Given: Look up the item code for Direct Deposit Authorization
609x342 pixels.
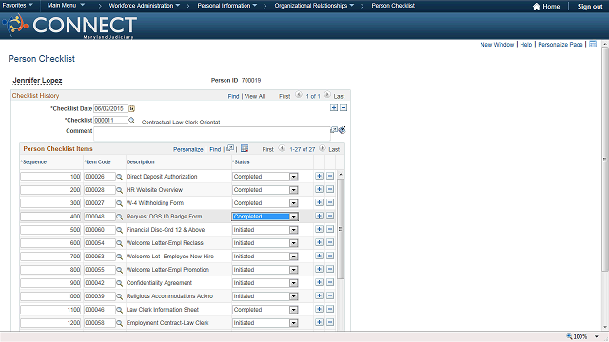Looking at the screenshot, I should coord(120,177).
